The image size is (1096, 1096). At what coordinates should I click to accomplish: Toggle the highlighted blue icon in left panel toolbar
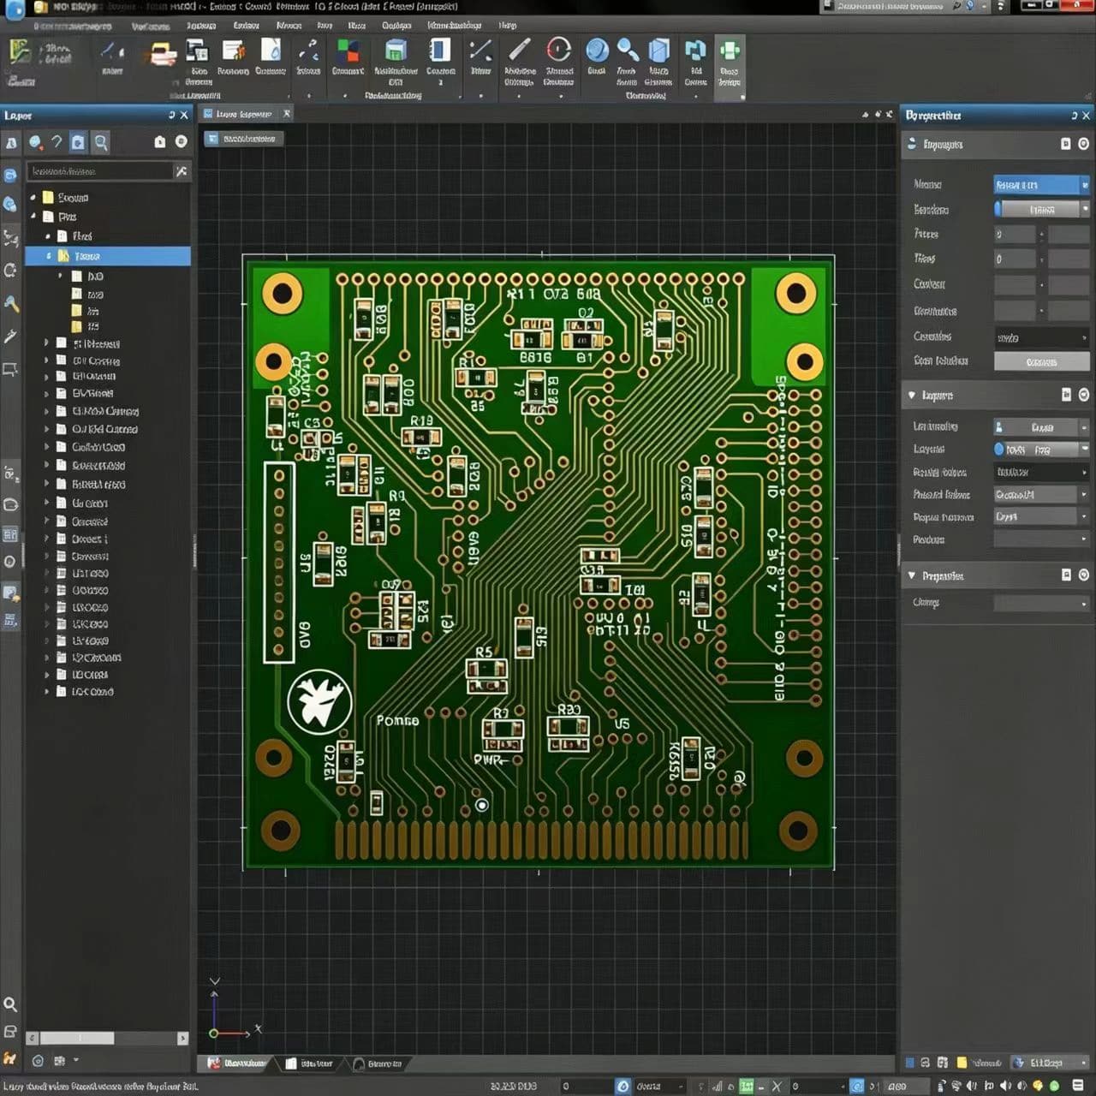(78, 142)
